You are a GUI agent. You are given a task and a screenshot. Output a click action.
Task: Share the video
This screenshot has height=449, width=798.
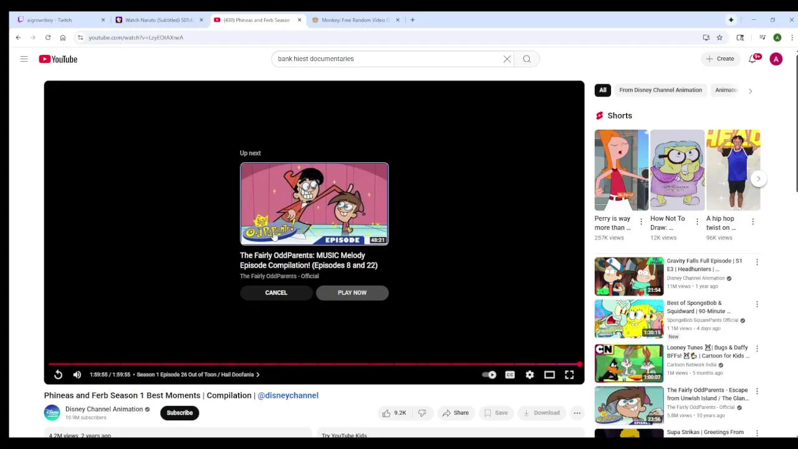pos(455,413)
